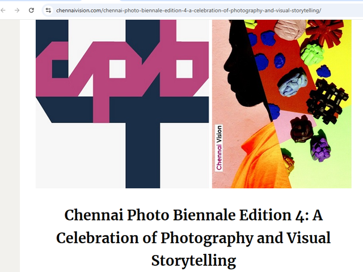
Task: Click headline line Chennai Photo Biennale Edition 4
Action: 193,215
